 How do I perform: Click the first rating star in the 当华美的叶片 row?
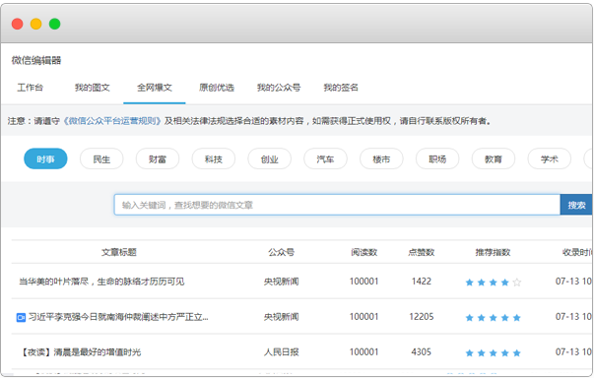469,283
